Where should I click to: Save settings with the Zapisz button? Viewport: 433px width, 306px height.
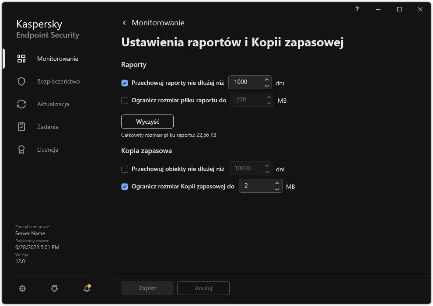pyautogui.click(x=147, y=288)
